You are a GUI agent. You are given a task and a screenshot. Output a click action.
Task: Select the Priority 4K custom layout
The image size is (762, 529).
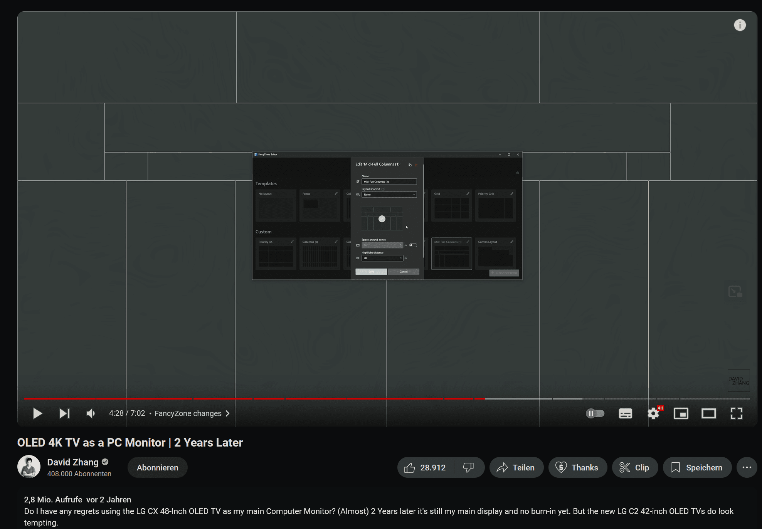point(276,254)
